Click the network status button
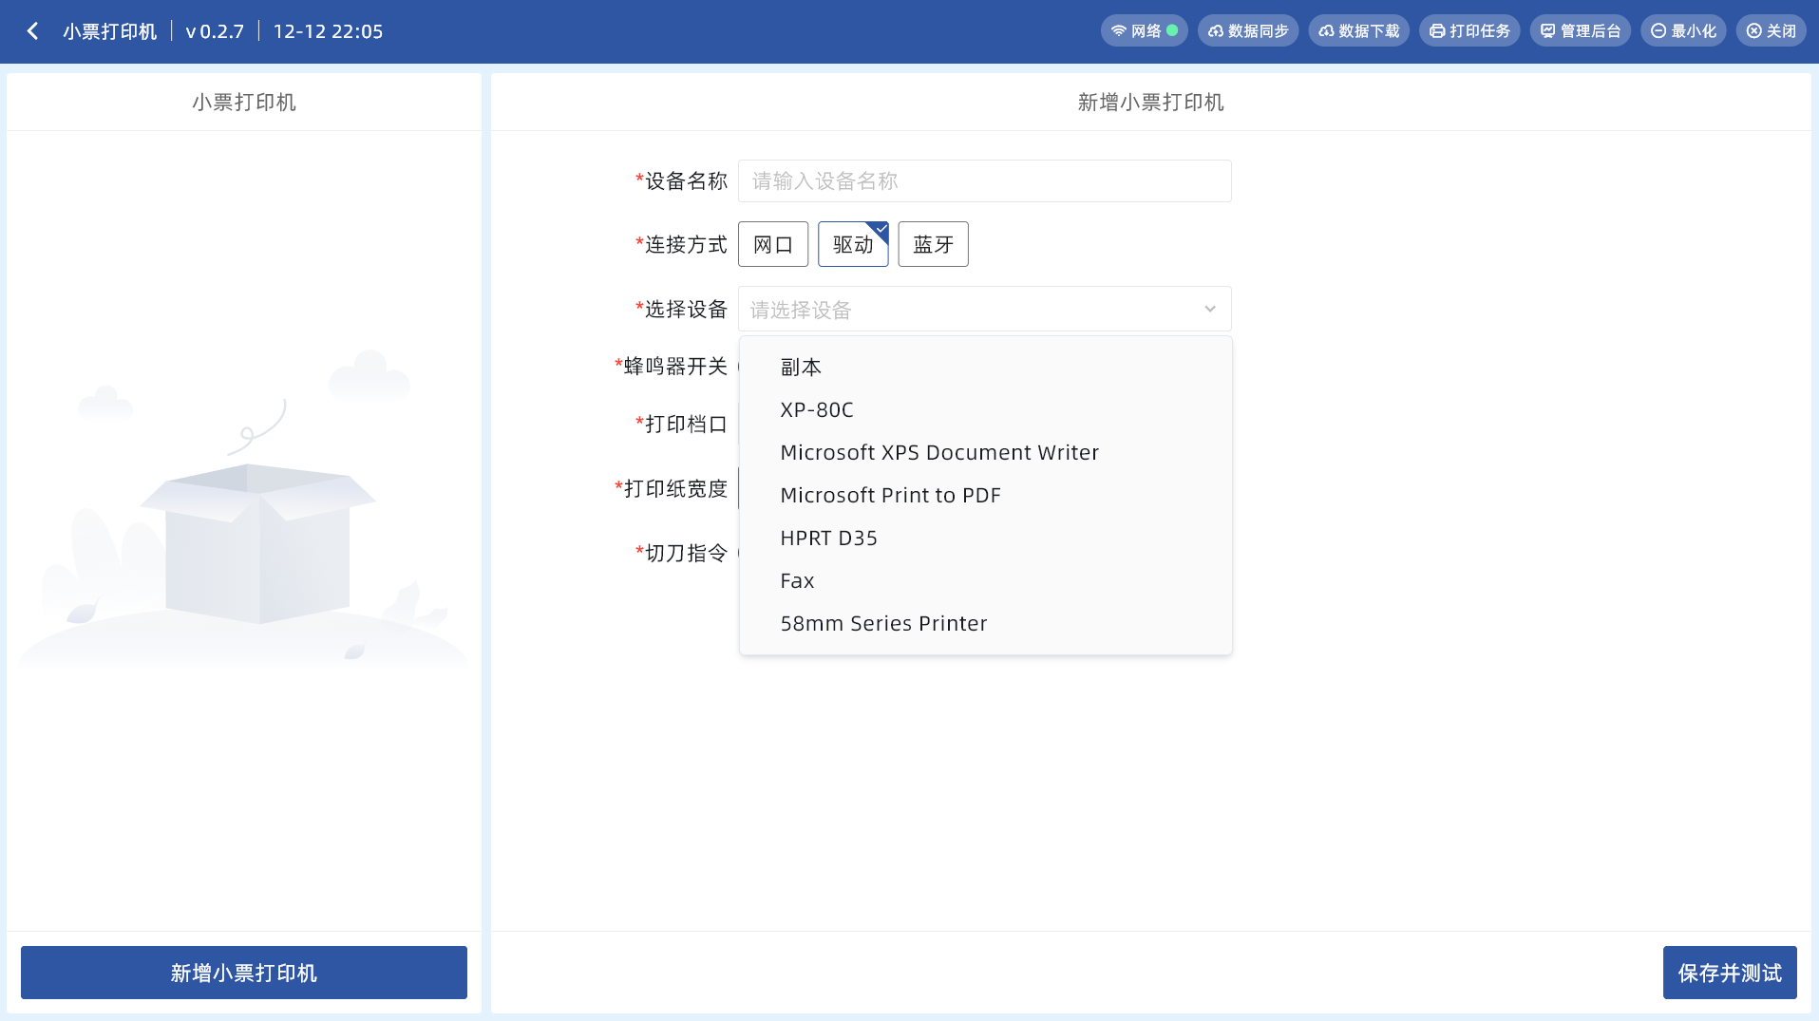The image size is (1819, 1021). click(1144, 31)
